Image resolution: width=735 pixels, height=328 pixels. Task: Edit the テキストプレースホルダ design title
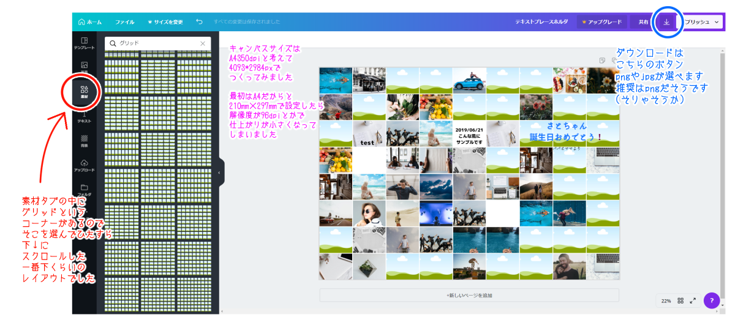pos(542,22)
